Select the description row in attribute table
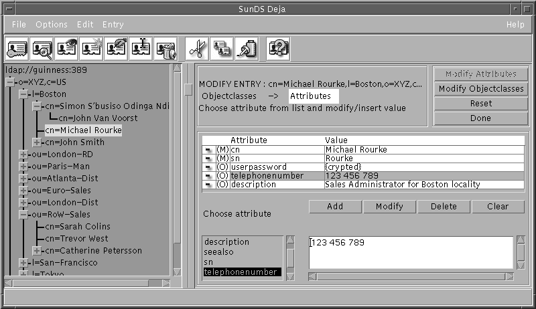The width and height of the screenshot is (536, 309). [x=363, y=185]
